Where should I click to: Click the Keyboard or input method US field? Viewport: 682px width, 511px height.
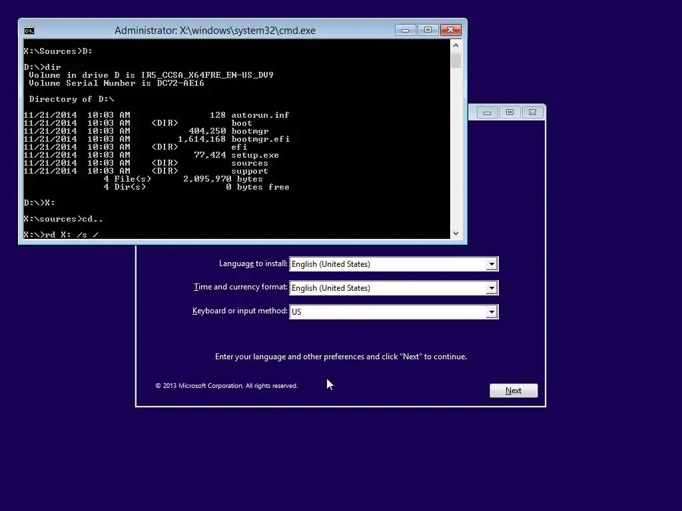(394, 311)
